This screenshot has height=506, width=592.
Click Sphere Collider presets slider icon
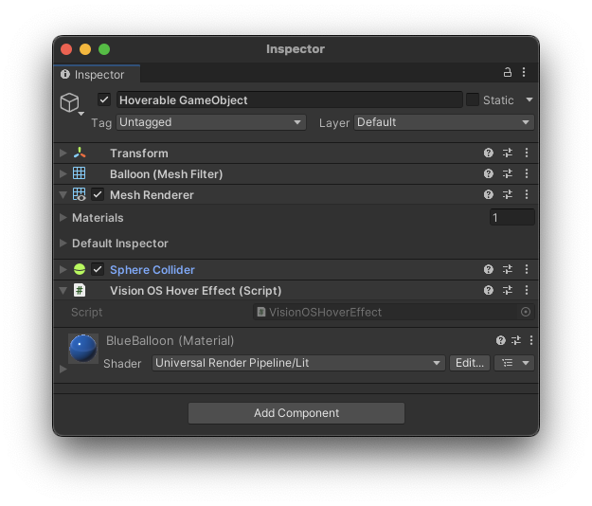pyautogui.click(x=508, y=270)
